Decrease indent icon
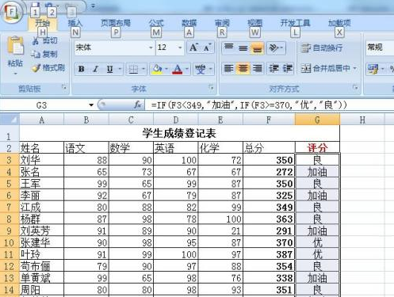 click(274, 69)
